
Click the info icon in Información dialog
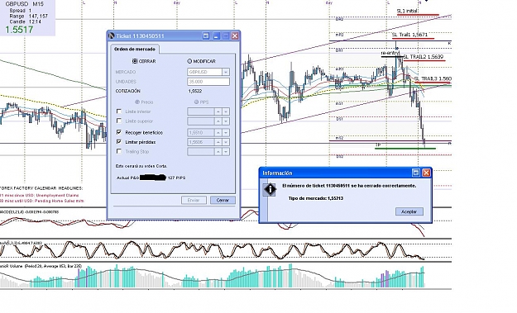[x=270, y=190]
